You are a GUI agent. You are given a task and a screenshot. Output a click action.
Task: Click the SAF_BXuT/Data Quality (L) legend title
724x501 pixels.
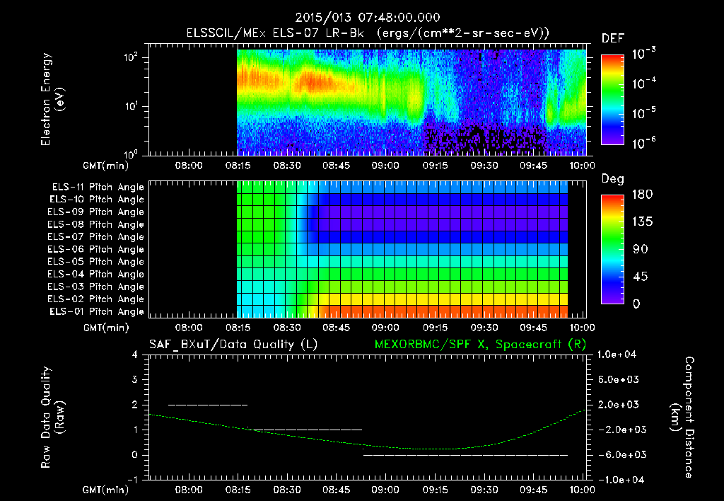[x=233, y=345]
